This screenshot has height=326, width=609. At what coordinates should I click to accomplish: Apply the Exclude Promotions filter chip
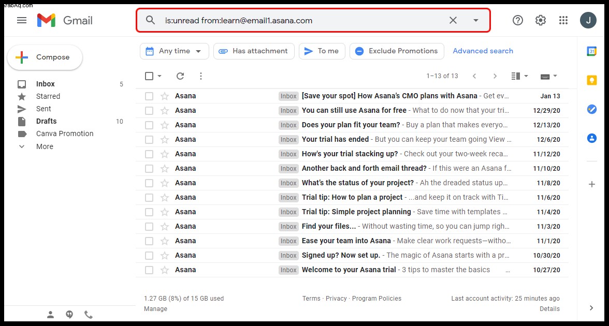397,51
